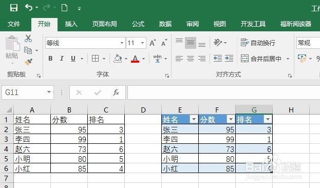Apply the red font color button
Viewport: 320px width, 188px height.
pos(135,59)
